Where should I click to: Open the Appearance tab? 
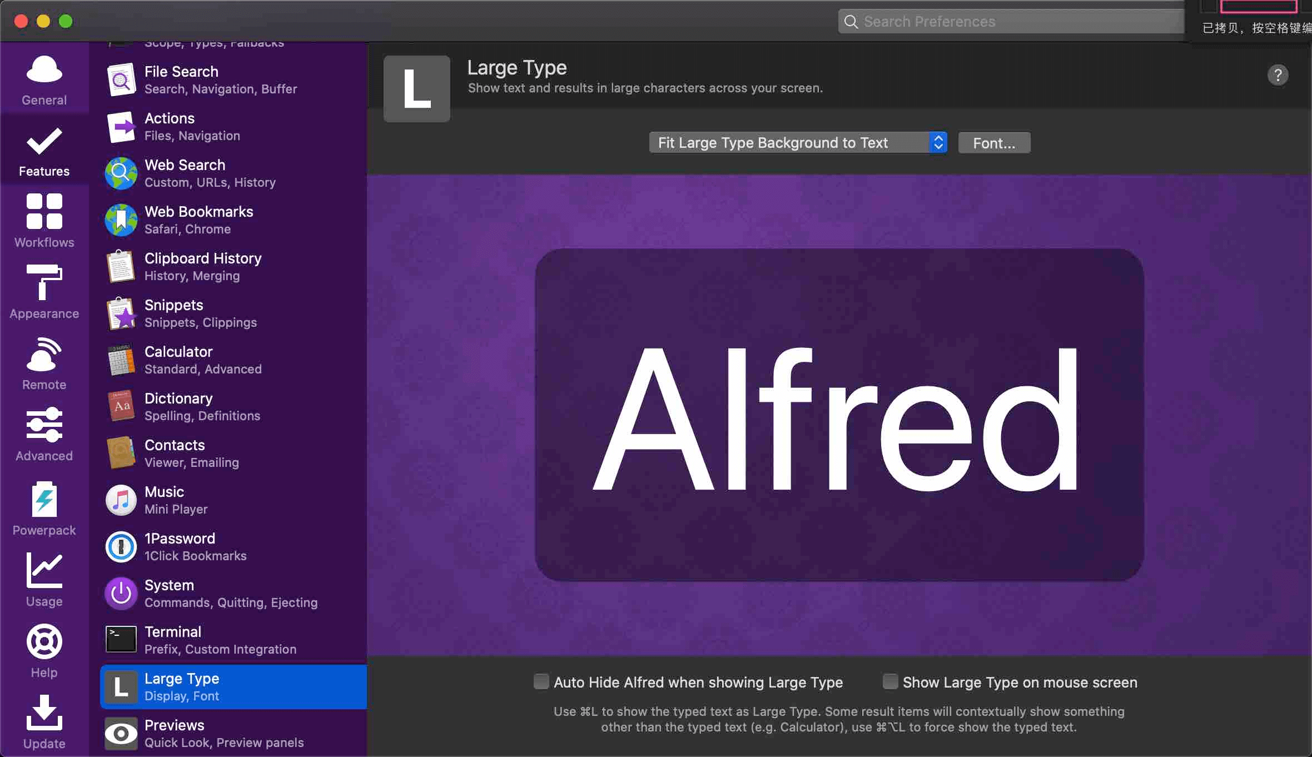(44, 292)
